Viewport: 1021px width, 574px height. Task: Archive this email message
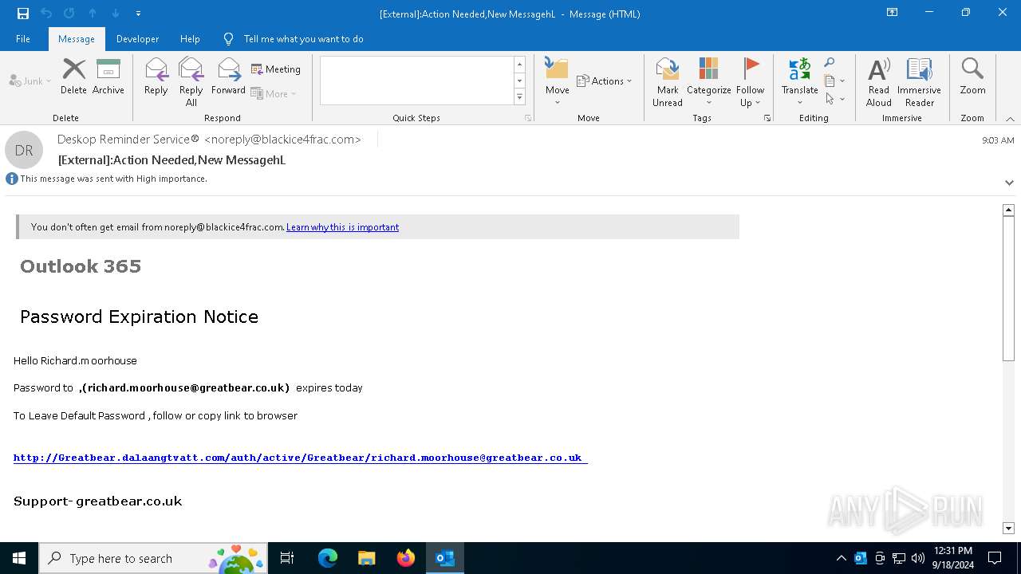tap(108, 77)
